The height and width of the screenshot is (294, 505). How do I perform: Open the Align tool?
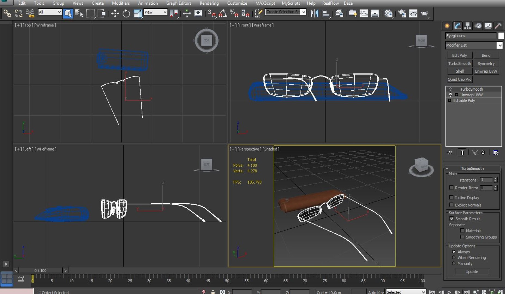[326, 13]
